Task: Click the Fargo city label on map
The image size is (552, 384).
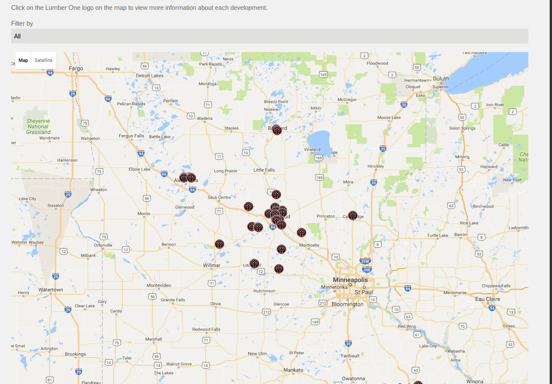Action: click(x=76, y=68)
